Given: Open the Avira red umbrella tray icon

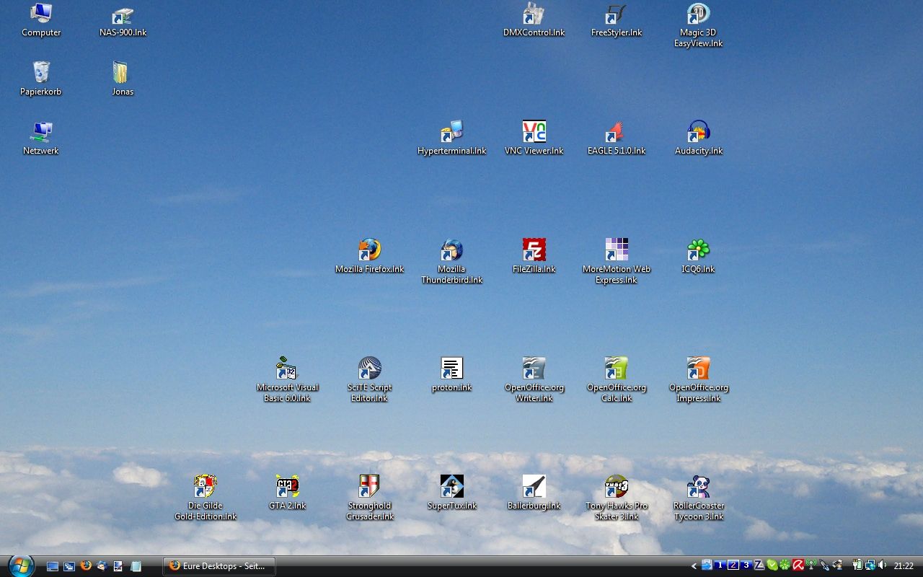Looking at the screenshot, I should coord(798,565).
